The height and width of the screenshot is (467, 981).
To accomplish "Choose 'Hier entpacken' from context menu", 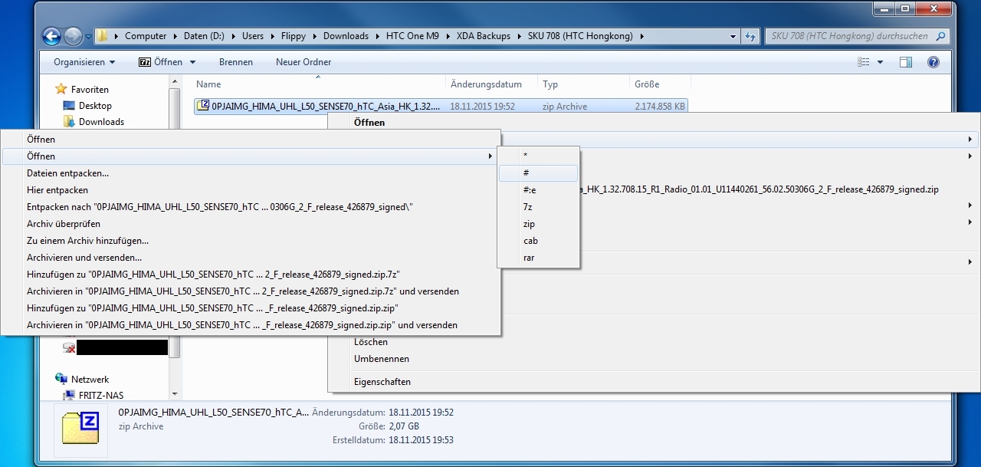I will point(57,190).
